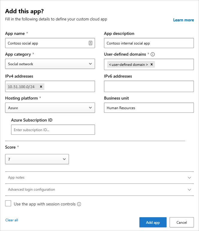Image resolution: width=199 pixels, height=231 pixels.
Task: Remove the user-defined domain tag
Action: pyautogui.click(x=152, y=64)
